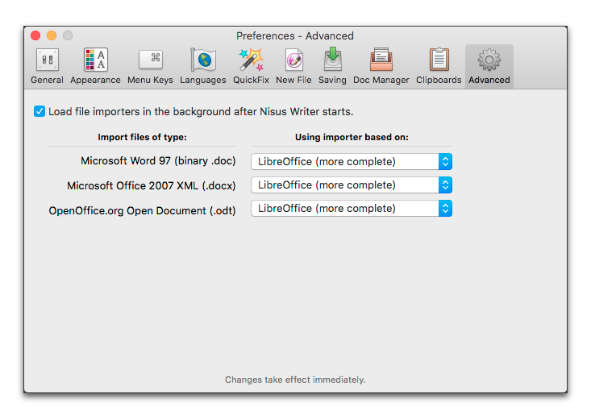Click the 'Preferences - Advanced' window title
The width and height of the screenshot is (591, 419).
pos(295,35)
